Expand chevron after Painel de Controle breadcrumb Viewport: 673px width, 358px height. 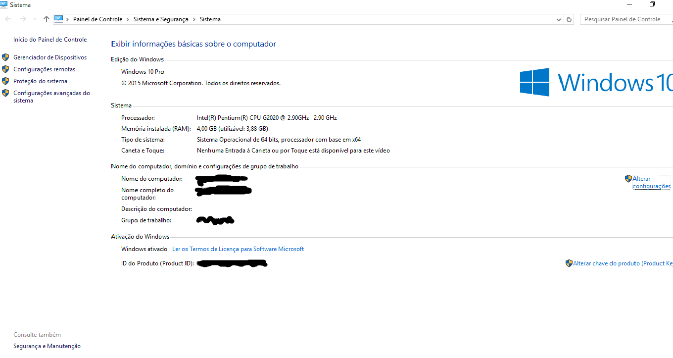pyautogui.click(x=128, y=19)
